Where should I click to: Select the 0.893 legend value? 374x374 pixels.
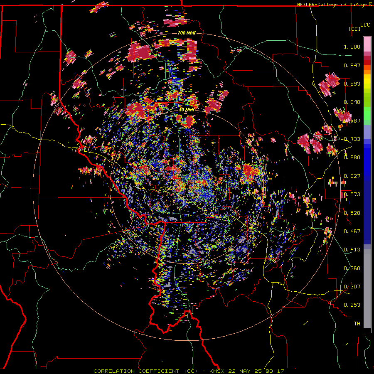pyautogui.click(x=352, y=84)
